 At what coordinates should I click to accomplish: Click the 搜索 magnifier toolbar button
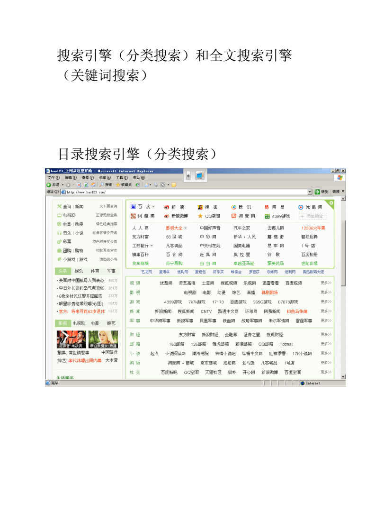106,185
